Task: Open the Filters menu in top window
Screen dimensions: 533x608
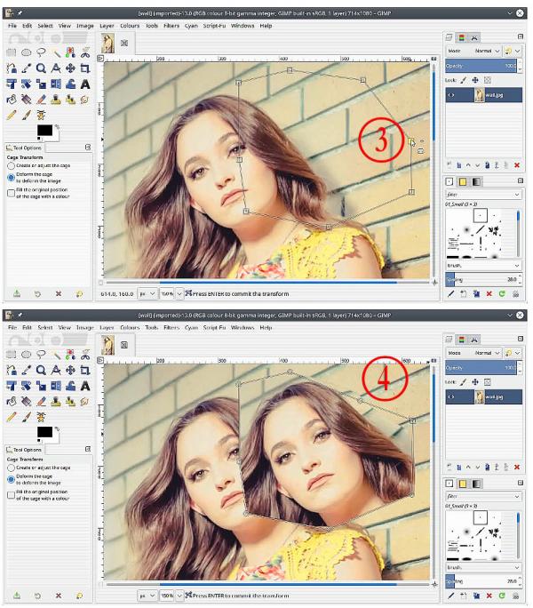Action: pyautogui.click(x=171, y=26)
